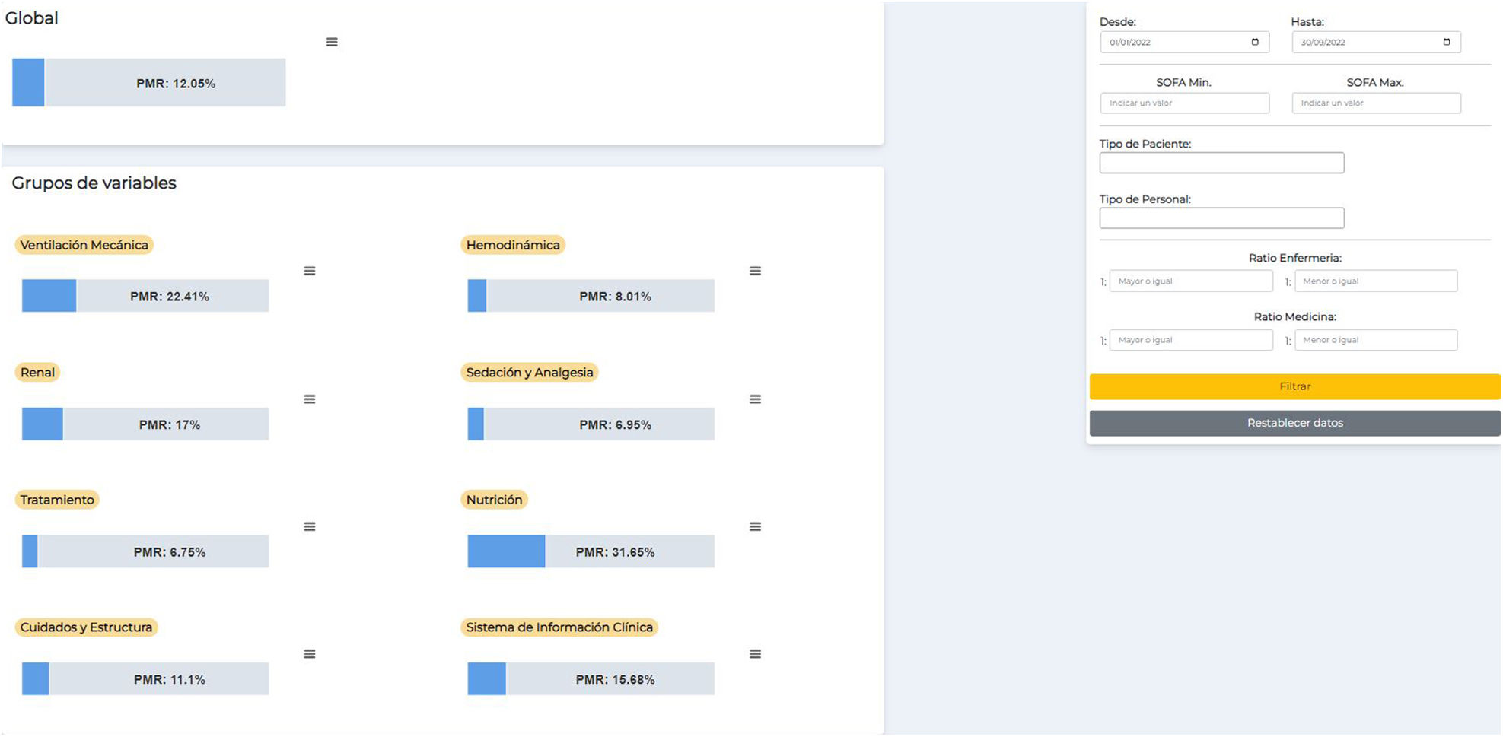Screen dimensions: 1503x737
Task: Open the Tipo de Paciente selector
Action: pyautogui.click(x=1221, y=163)
